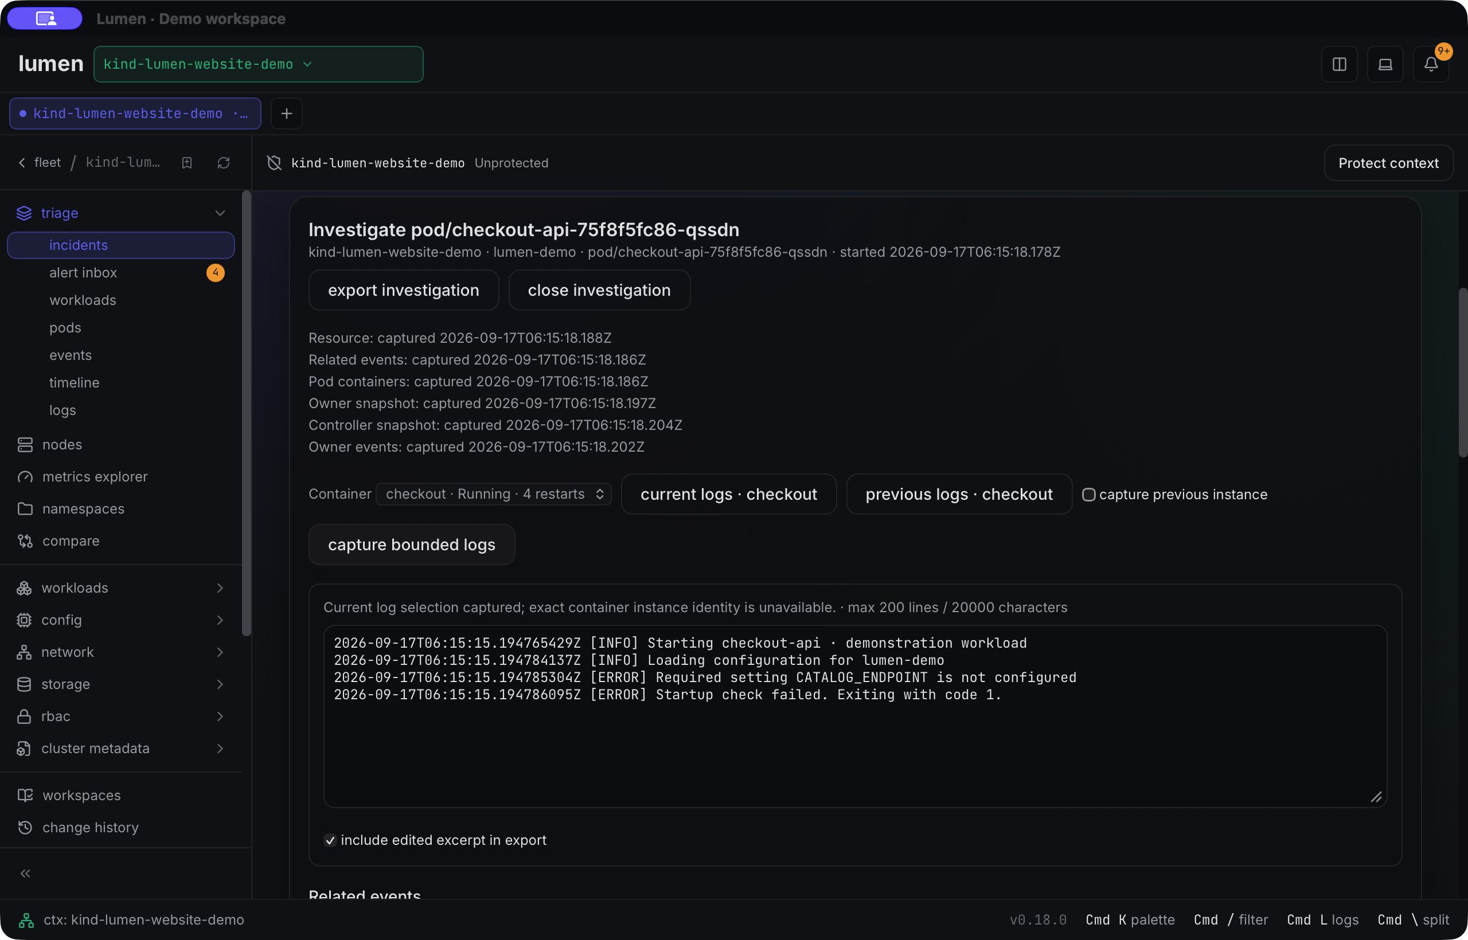Open the timeline item
The image size is (1468, 940).
click(x=121, y=383)
